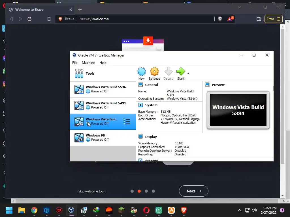Open the Machine menu in VirtualBox
Viewport: 290px width, 217px height.
[88, 63]
